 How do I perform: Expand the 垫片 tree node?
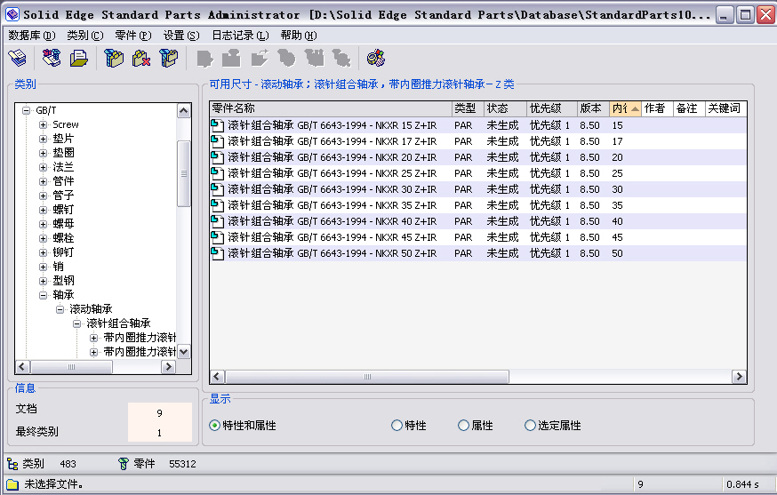point(43,139)
